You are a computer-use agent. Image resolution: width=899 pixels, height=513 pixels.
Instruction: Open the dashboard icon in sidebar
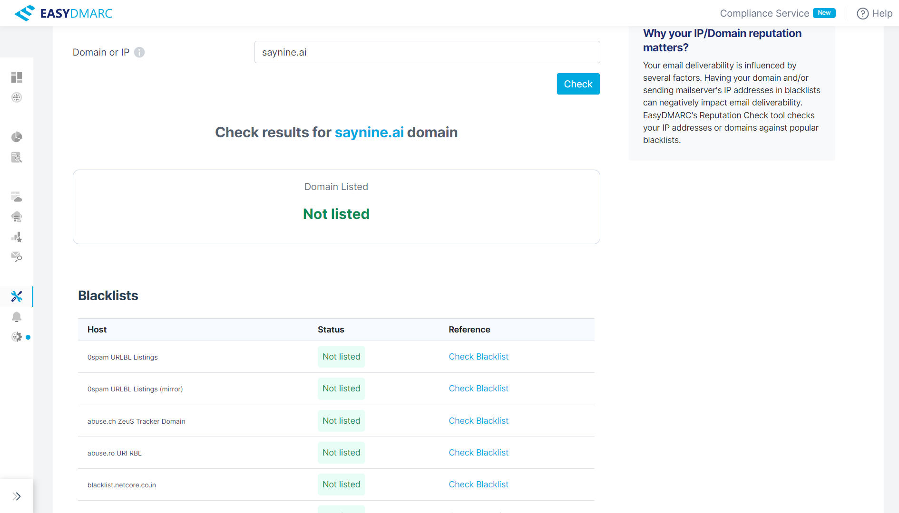point(17,77)
